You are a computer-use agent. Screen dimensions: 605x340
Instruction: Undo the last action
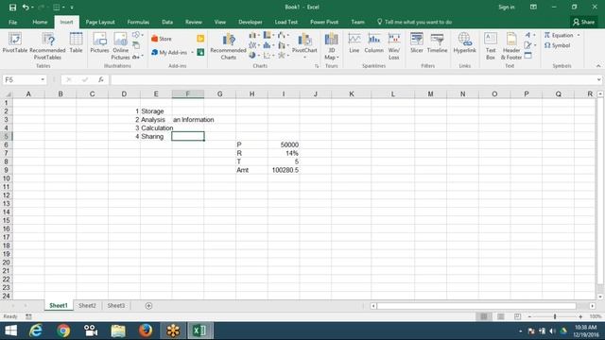[26, 7]
